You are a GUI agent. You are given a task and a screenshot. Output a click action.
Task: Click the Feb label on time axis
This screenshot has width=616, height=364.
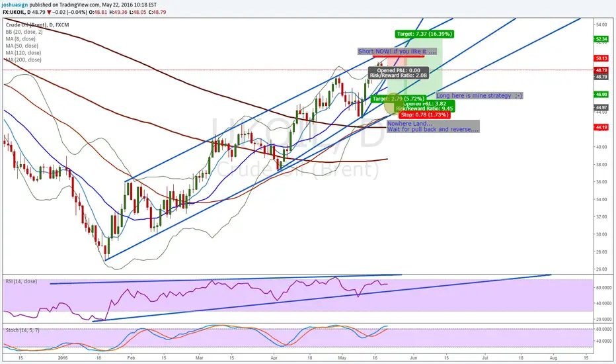(x=132, y=358)
